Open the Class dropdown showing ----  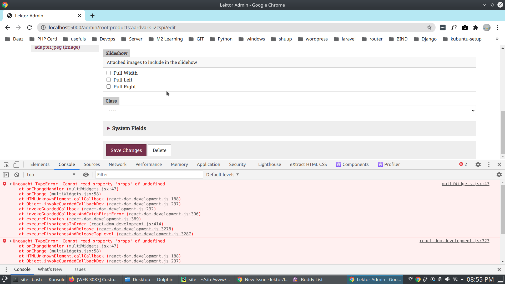(x=289, y=110)
